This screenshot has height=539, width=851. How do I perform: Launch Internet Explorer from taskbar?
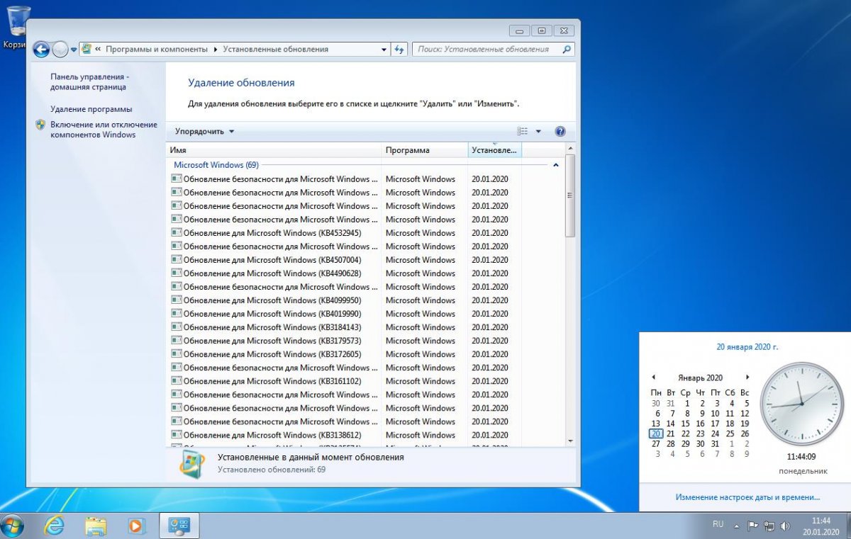(x=54, y=526)
